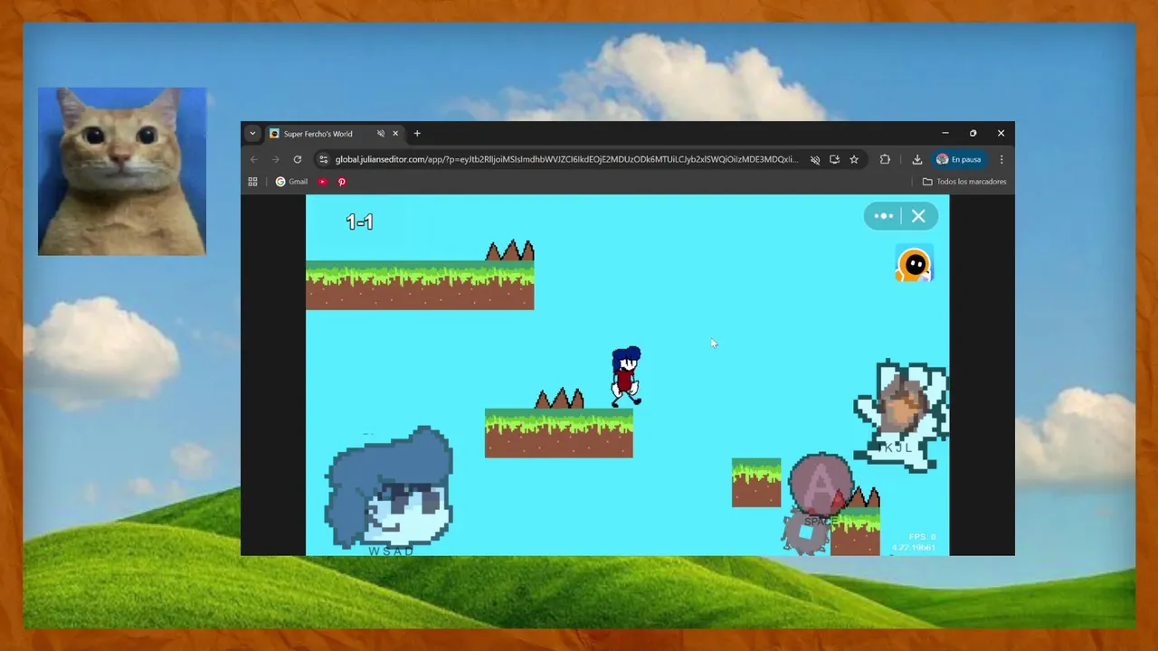The height and width of the screenshot is (651, 1158).
Task: Open the Apps grid in bookmarks bar
Action: [252, 182]
